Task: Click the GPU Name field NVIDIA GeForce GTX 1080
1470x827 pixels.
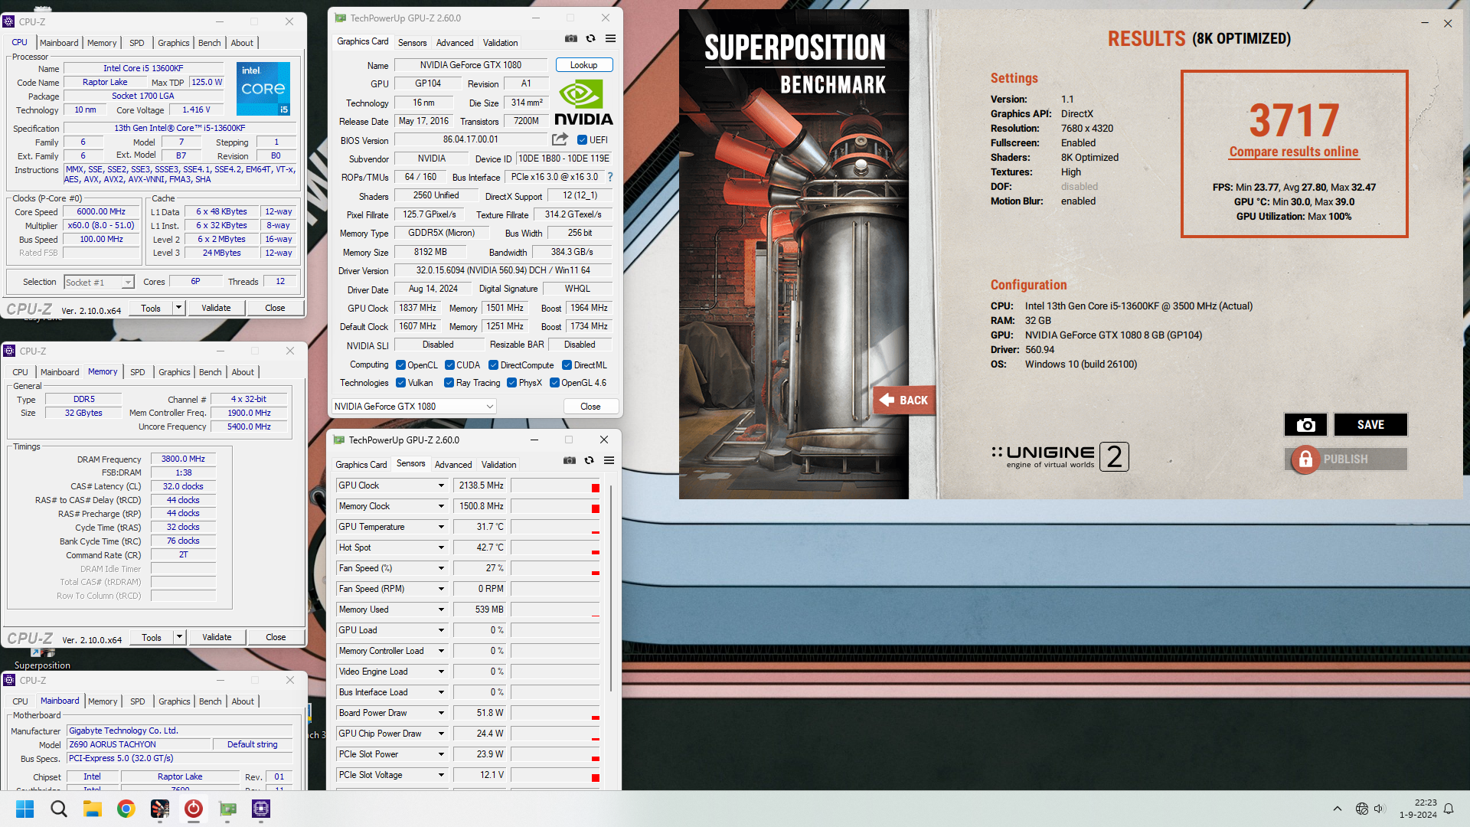Action: (x=471, y=65)
